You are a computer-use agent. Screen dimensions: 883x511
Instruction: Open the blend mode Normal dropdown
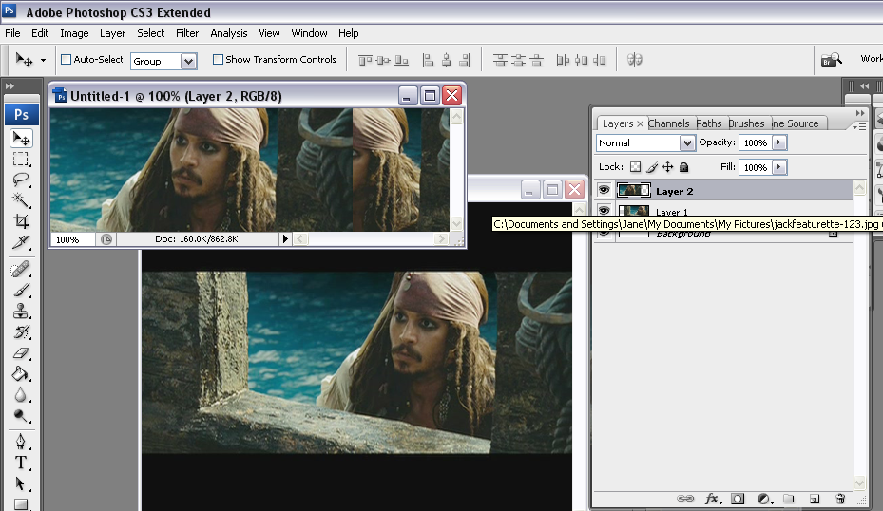tap(687, 143)
